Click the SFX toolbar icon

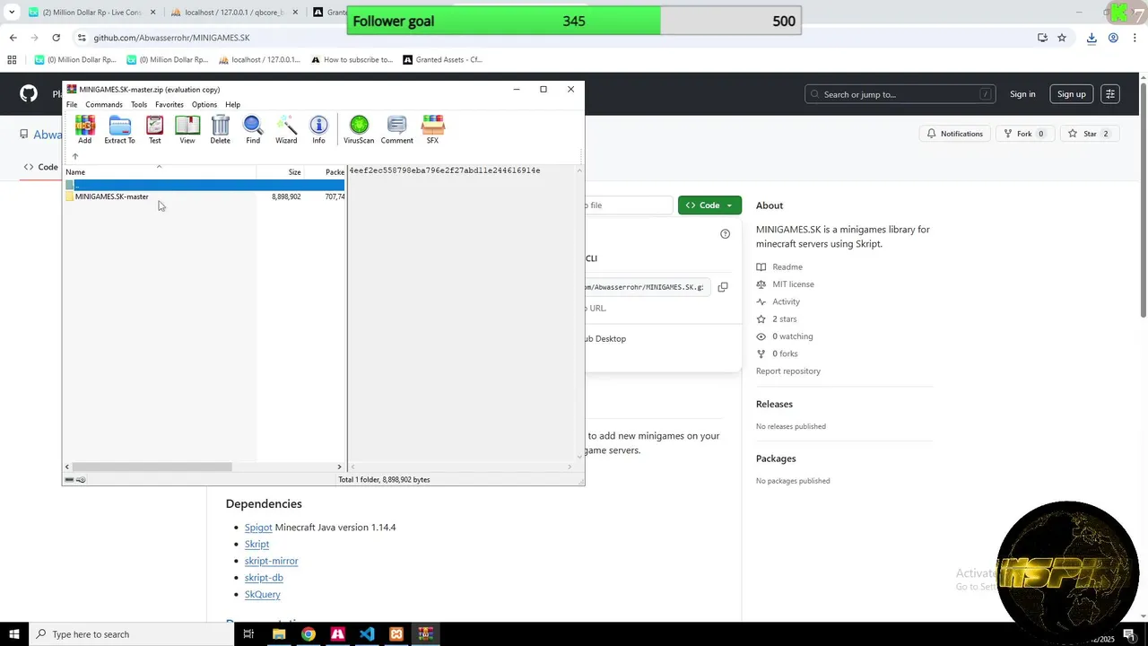point(432,129)
